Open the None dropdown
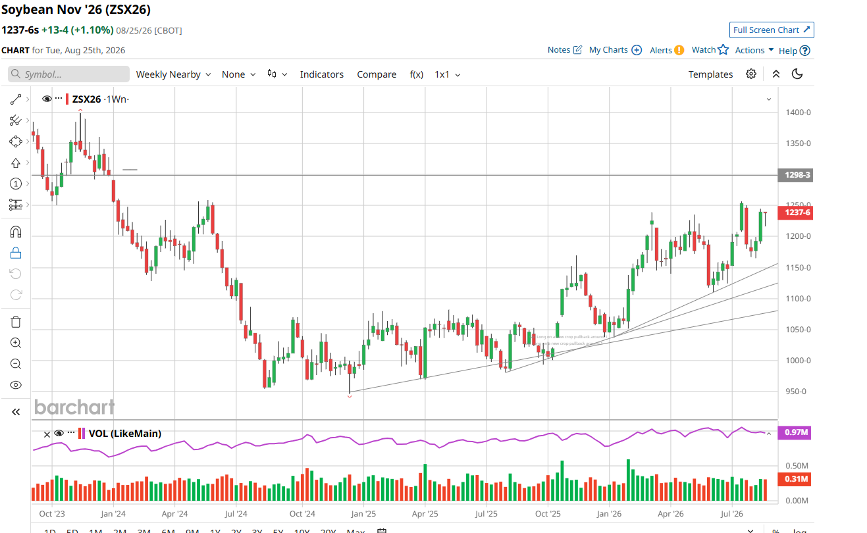 click(x=238, y=74)
